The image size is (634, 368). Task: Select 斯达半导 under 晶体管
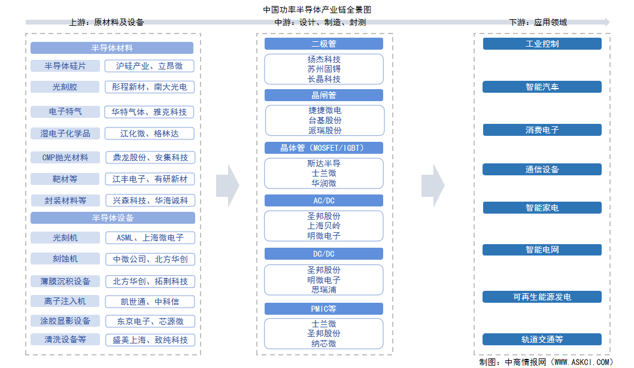pos(324,163)
